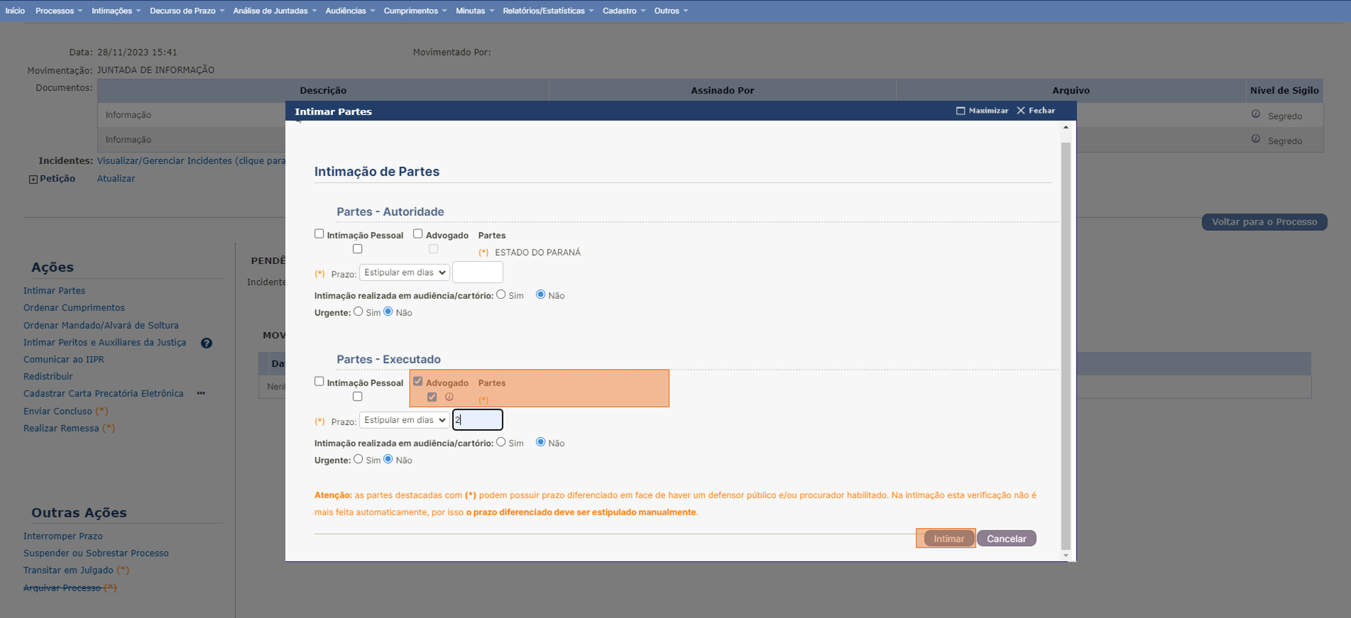Click Comunicar ao IIPR link
The width and height of the screenshot is (1351, 618).
tap(64, 359)
